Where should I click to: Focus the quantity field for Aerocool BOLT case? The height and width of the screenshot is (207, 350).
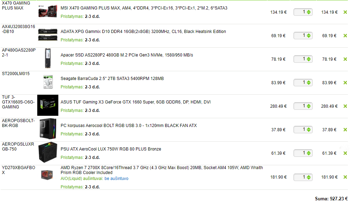click(x=303, y=129)
